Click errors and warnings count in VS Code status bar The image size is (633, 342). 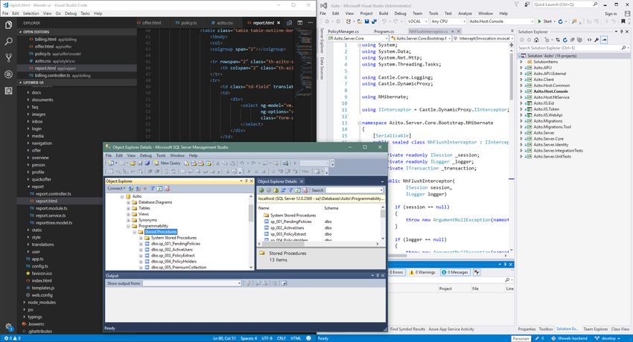[x=12, y=338]
